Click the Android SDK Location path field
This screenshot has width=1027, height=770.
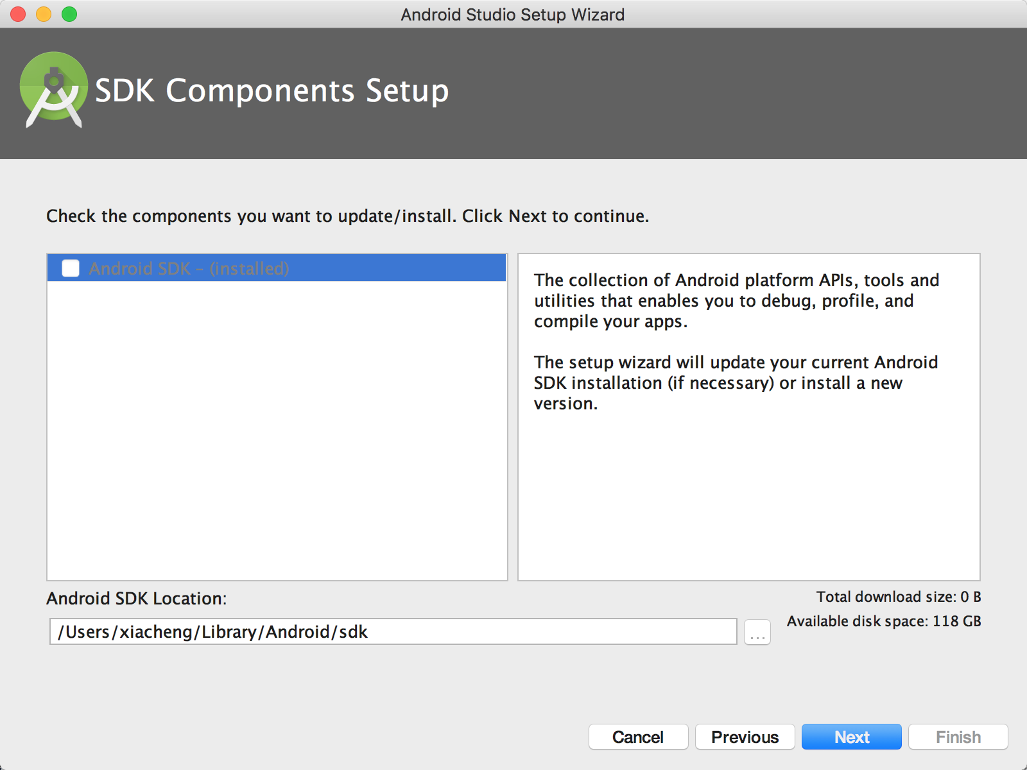pos(393,632)
